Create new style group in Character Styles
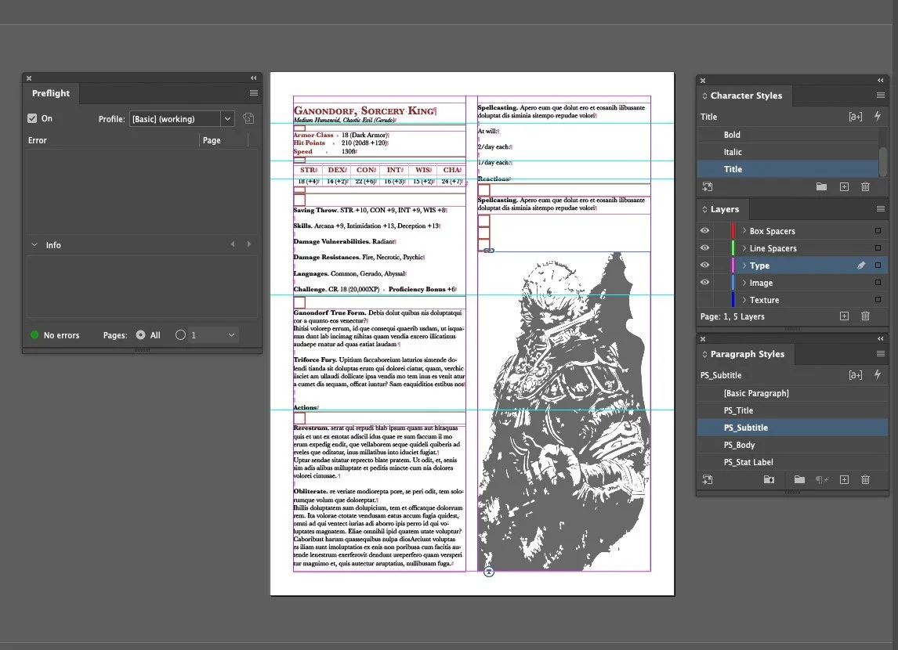This screenshot has width=898, height=650. tap(821, 186)
